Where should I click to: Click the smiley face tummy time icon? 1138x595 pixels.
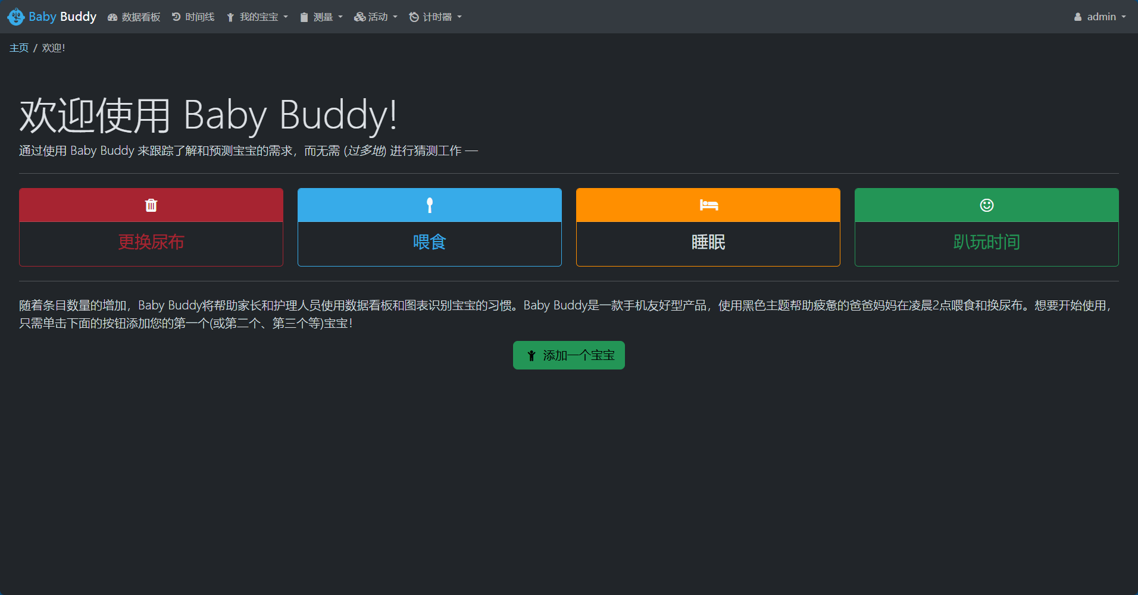987,205
